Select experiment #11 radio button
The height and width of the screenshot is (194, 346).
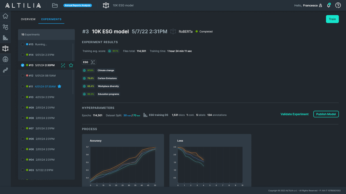point(23,86)
